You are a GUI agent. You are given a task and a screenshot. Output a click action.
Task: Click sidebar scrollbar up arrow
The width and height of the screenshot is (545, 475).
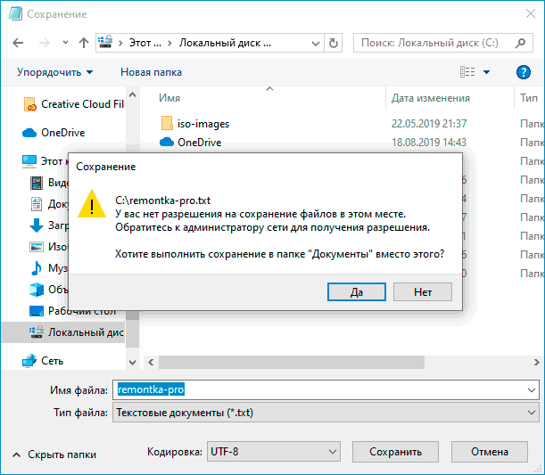[132, 94]
